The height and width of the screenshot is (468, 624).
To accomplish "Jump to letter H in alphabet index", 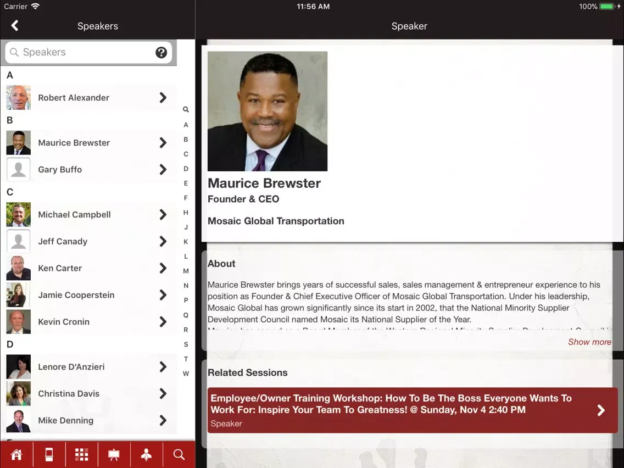I will point(186,213).
